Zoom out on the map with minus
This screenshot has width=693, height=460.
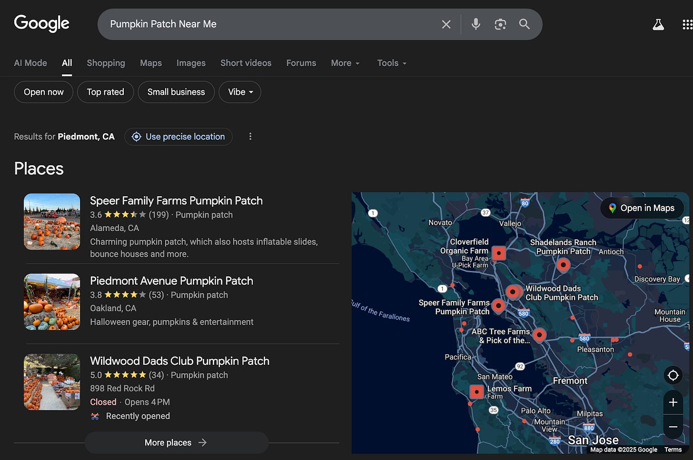[673, 427]
